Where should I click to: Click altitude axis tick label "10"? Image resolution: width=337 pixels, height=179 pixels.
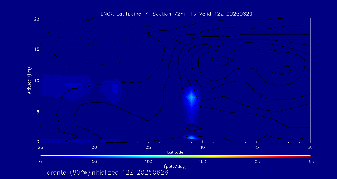[36, 80]
